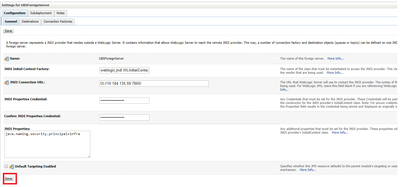
Task: Click the 'JNDI Connection URL:' label text
Action: point(27,82)
